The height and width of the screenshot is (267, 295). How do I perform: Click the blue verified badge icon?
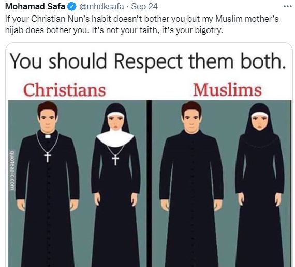point(72,7)
